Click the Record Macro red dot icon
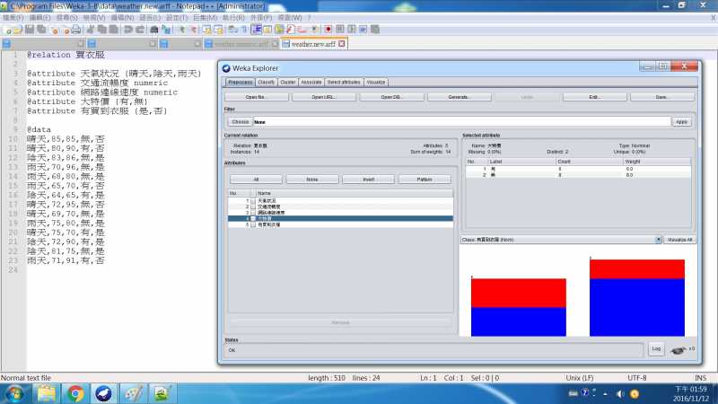718x404 pixels. click(328, 30)
